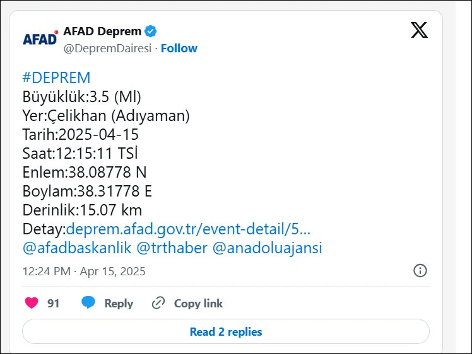Click the AFAD logo avatar
Screen dimensions: 472x354
coord(40,39)
